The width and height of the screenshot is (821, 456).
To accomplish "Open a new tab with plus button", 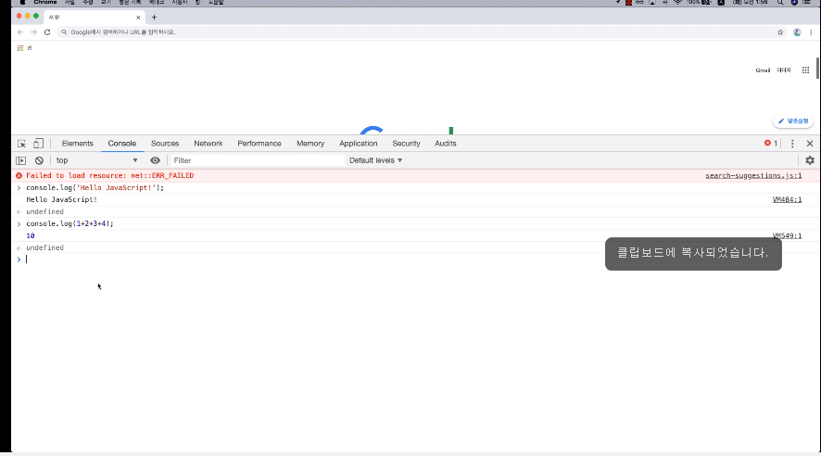I will coord(154,18).
